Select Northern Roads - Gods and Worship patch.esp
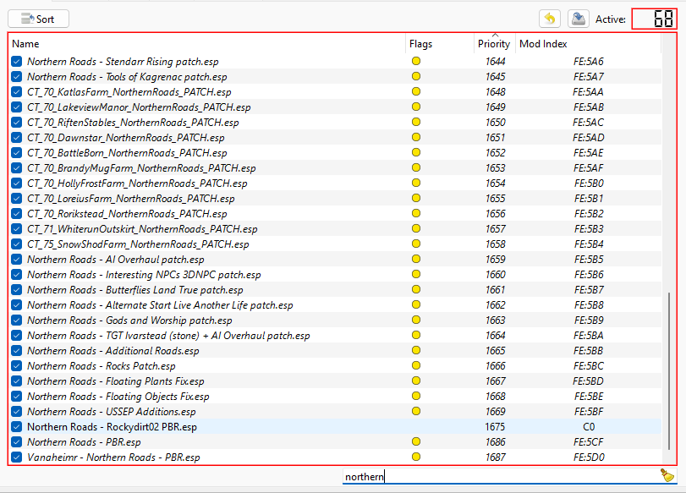Image resolution: width=686 pixels, height=493 pixels. [x=129, y=320]
